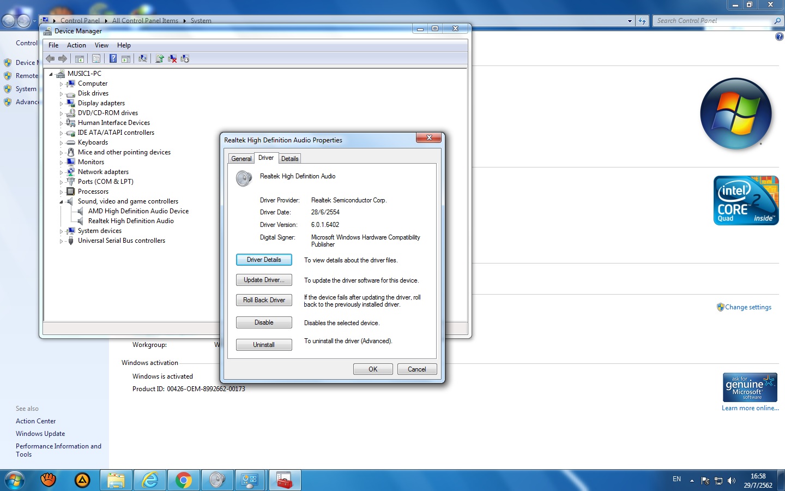Select Realtek High Definition Audio in device tree
Image resolution: width=785 pixels, height=491 pixels.
click(x=131, y=221)
